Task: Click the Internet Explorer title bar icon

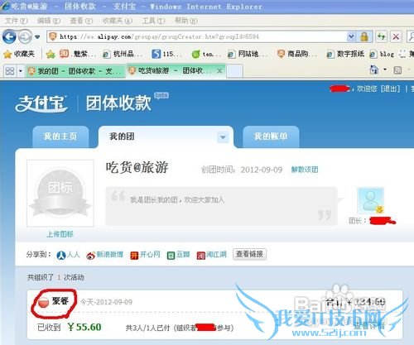Action: pyautogui.click(x=5, y=7)
